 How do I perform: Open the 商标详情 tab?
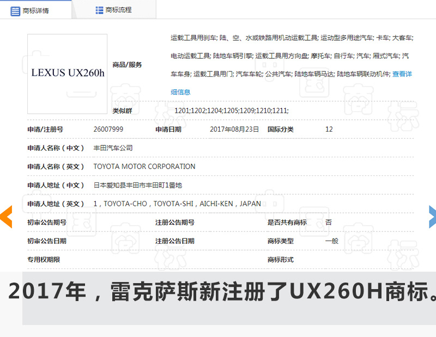[35, 10]
